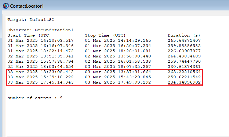Click the Duration (s) column header
Screen dimensions: 229x137
point(184,35)
